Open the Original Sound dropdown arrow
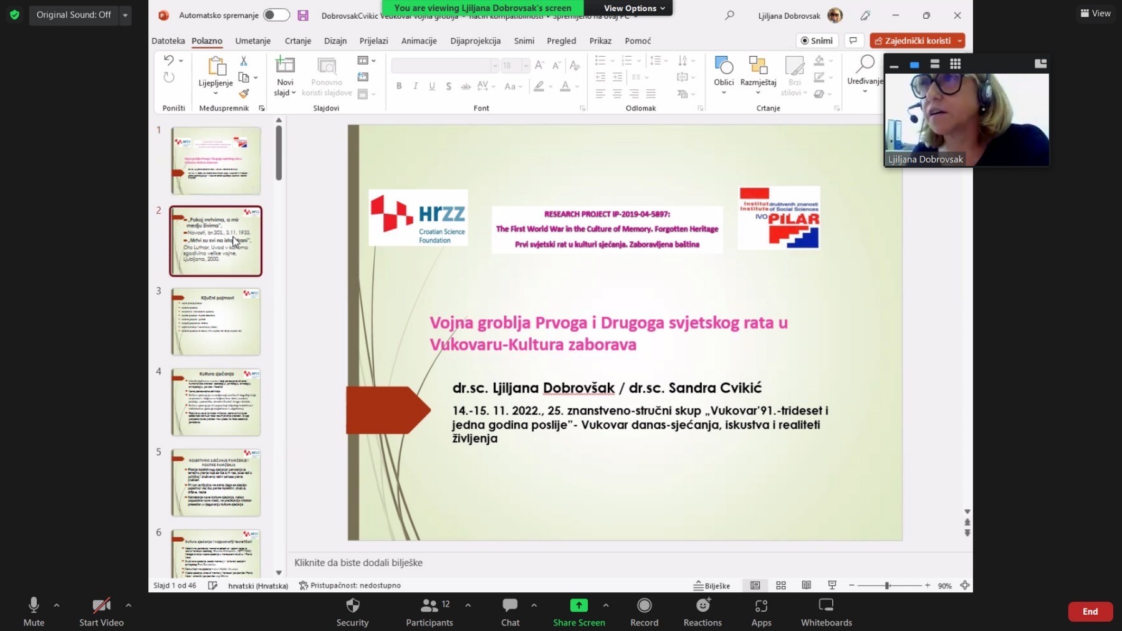The width and height of the screenshot is (1122, 631). coord(125,15)
